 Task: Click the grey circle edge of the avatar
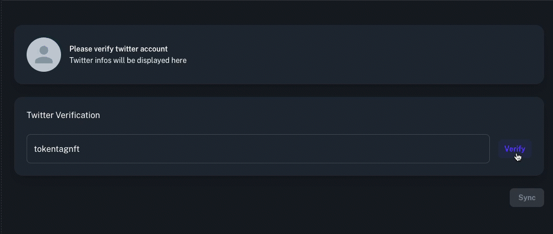pos(29,55)
